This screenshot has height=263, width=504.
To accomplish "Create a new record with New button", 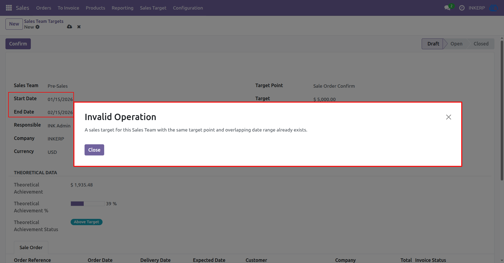I will click(14, 24).
